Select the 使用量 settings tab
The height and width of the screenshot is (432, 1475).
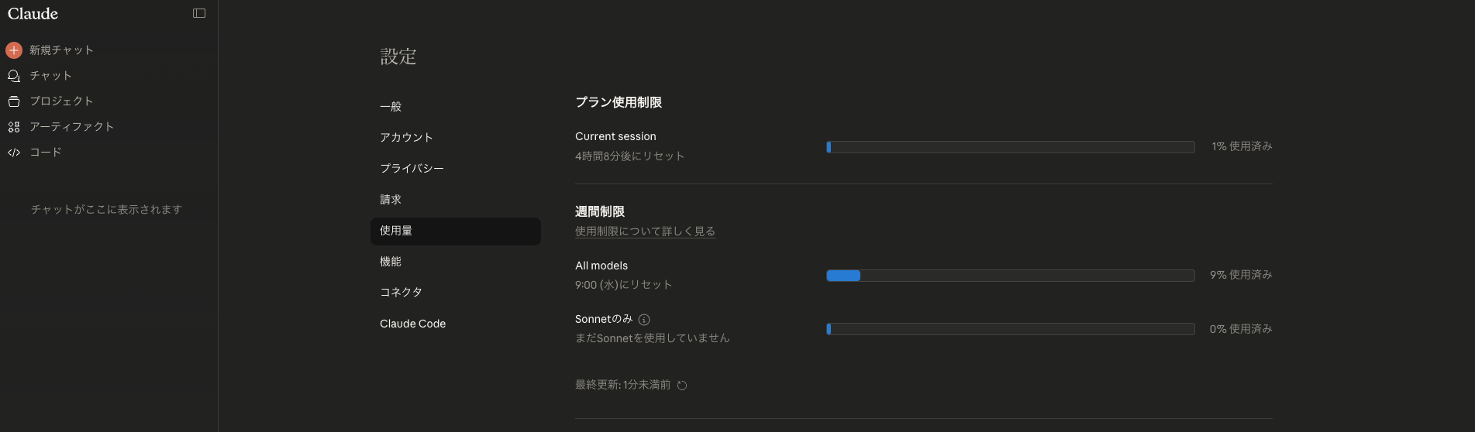pos(396,231)
